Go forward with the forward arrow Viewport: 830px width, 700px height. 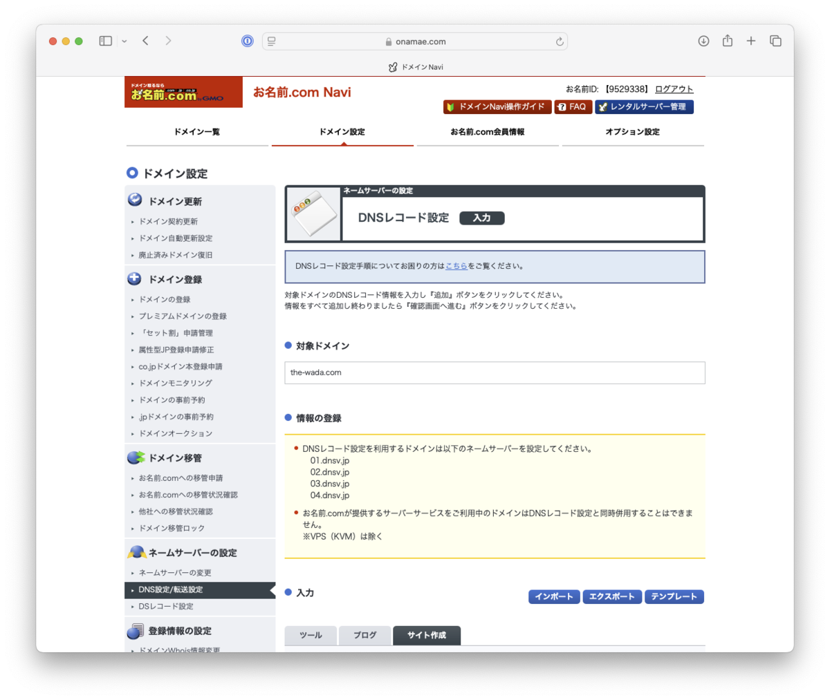168,41
